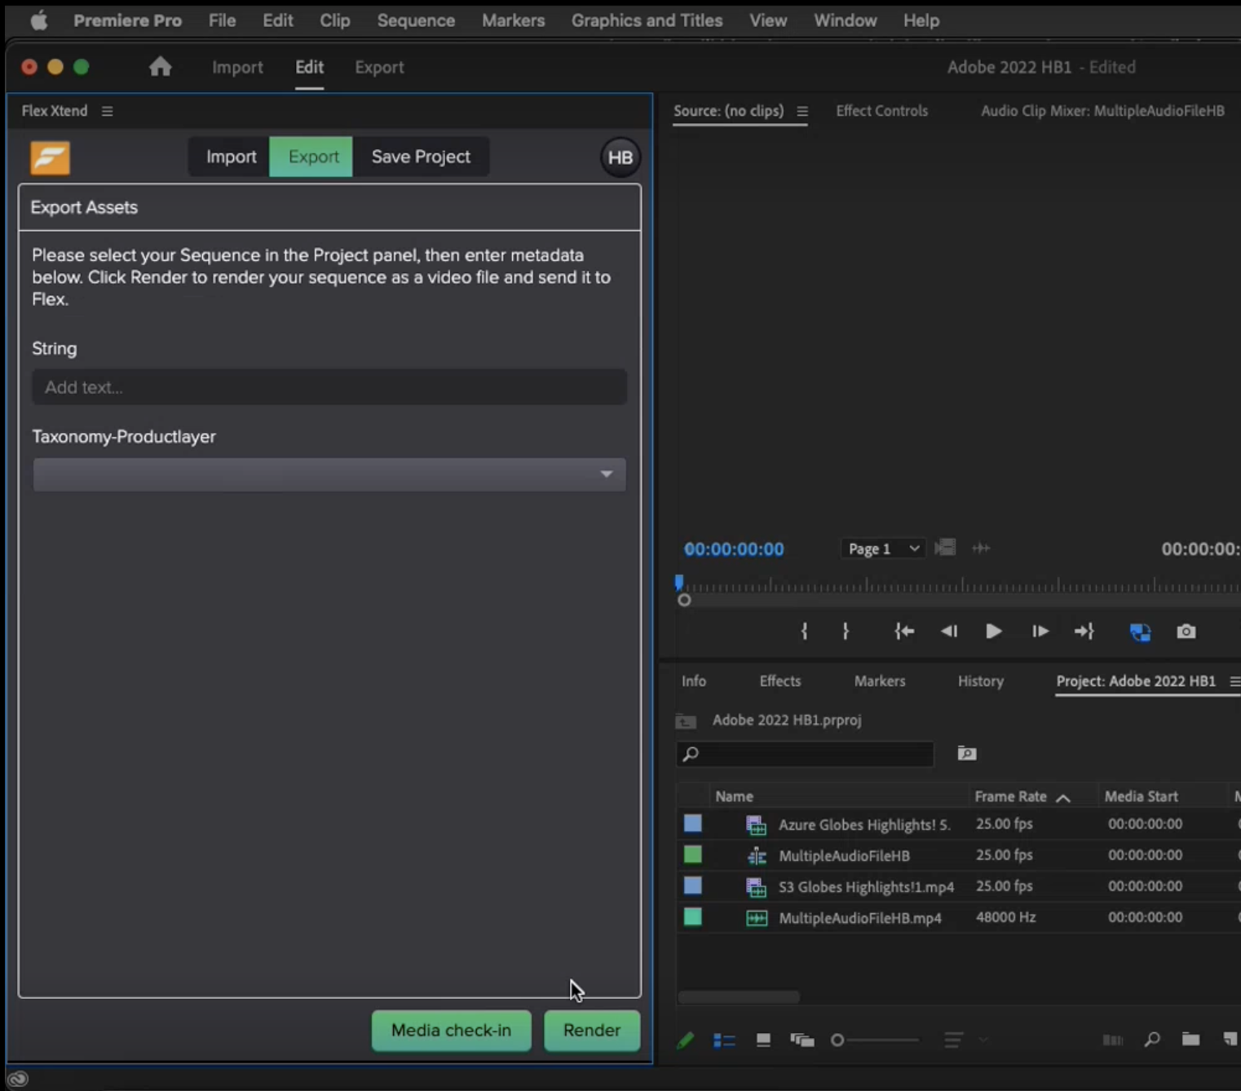Open the Window menu

pyautogui.click(x=846, y=20)
